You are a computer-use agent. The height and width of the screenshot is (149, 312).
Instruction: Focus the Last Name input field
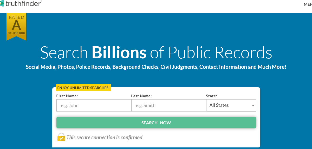click(169, 105)
